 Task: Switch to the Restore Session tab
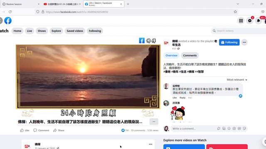(x=20, y=4)
